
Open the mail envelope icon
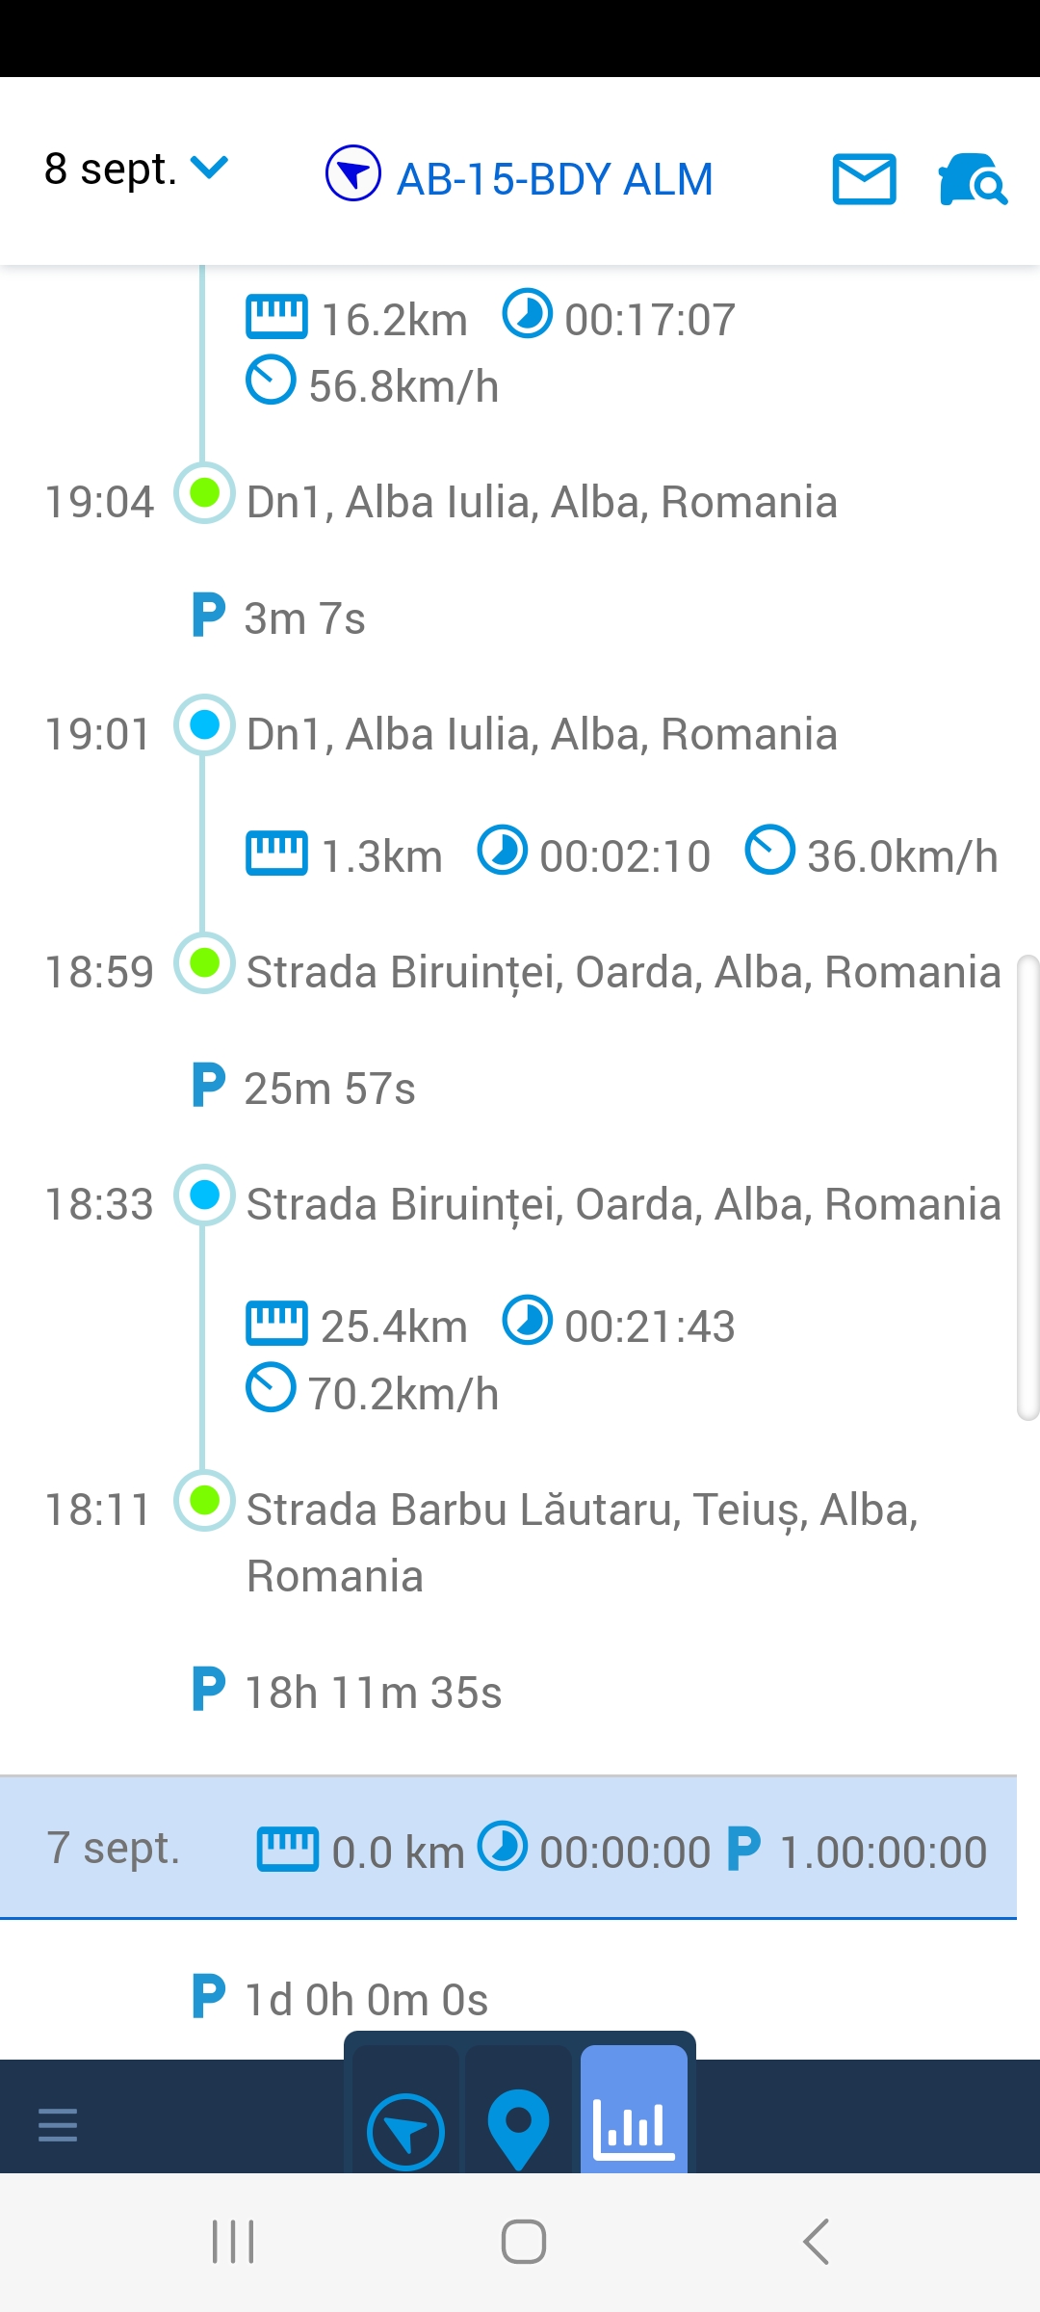(864, 179)
